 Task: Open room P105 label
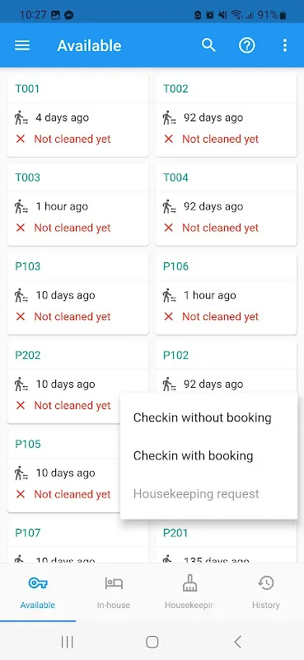pyautogui.click(x=28, y=444)
